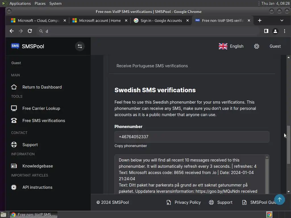Open English language selector
This screenshot has height=218, width=291.
click(231, 46)
